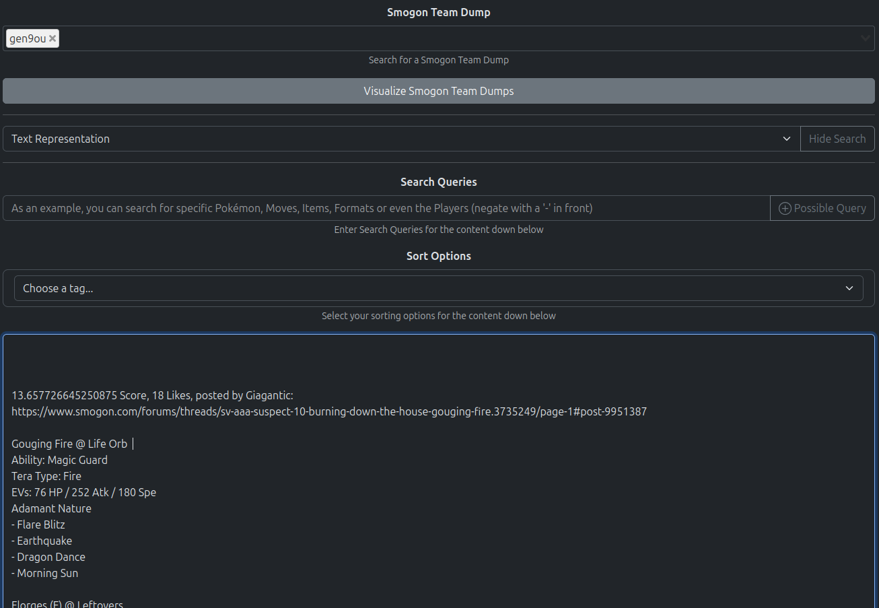Place cursor on Gouging Fire @ Life Orb line
Viewport: 879px width, 608px height.
69,444
